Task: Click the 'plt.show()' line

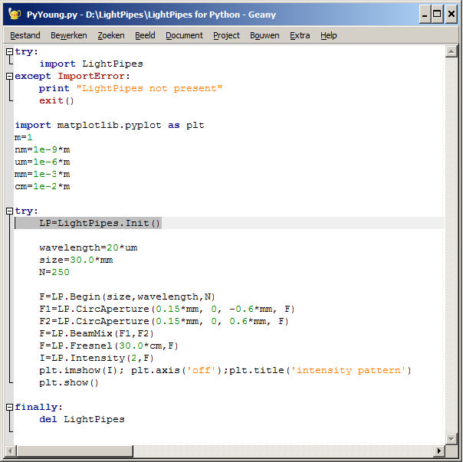Action: tap(69, 382)
